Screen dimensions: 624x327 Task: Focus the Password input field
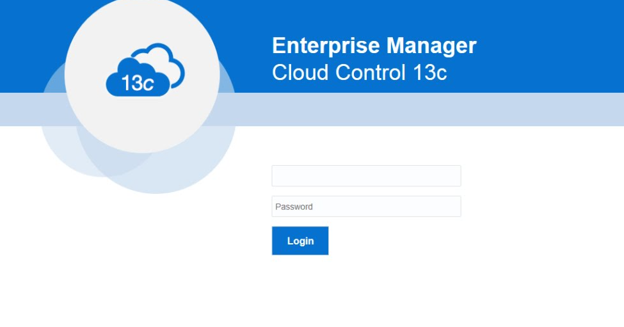(x=366, y=207)
